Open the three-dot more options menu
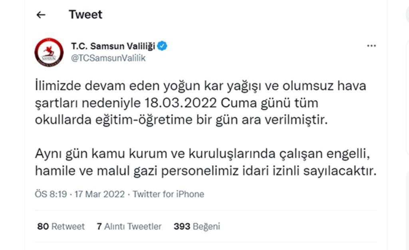 coord(371,46)
